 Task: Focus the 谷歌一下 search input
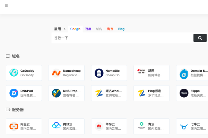tap(122, 38)
